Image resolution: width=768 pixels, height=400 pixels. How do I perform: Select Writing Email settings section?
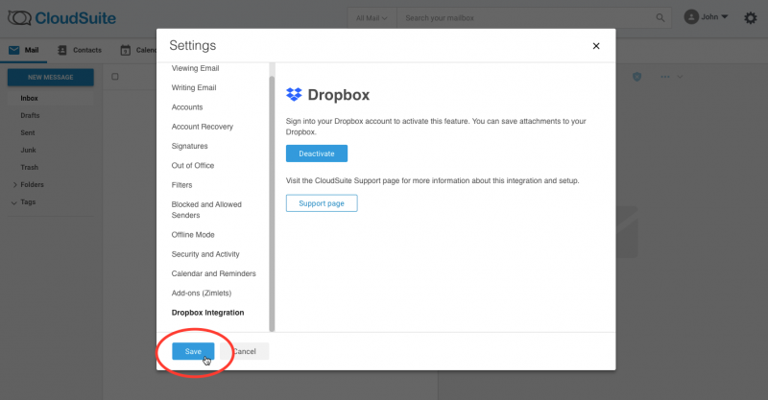(x=194, y=87)
